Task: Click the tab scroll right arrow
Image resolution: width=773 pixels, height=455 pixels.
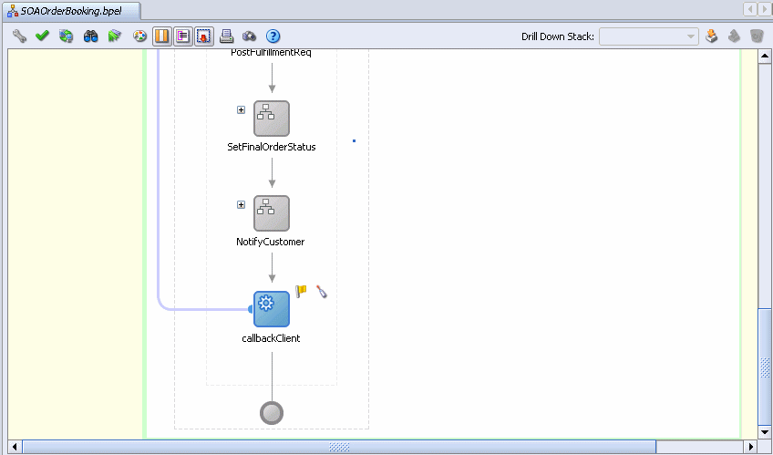Action: click(x=765, y=9)
